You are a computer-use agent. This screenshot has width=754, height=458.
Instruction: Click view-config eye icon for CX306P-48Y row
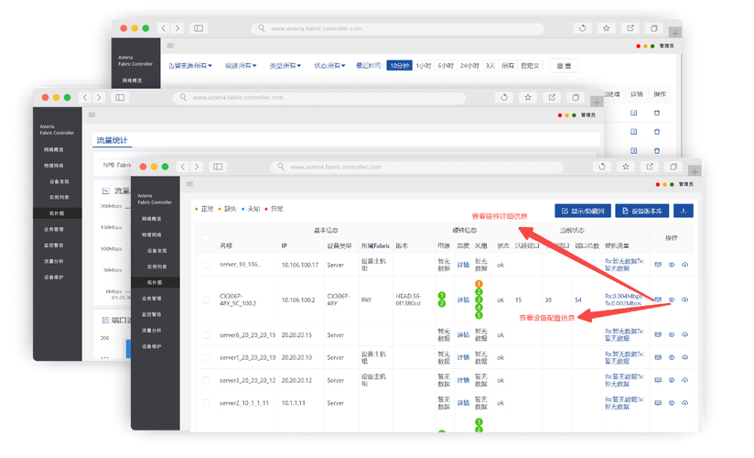pos(672,300)
